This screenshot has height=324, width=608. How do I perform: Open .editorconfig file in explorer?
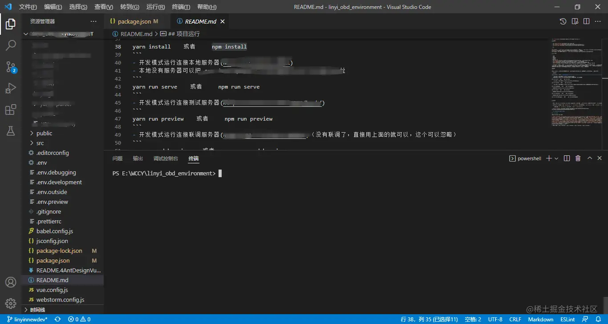62,153
